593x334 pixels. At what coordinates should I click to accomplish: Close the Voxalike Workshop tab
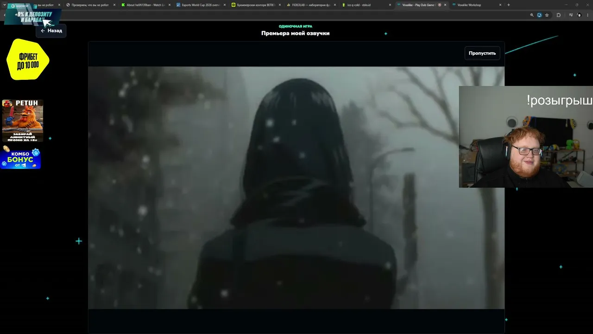click(500, 5)
